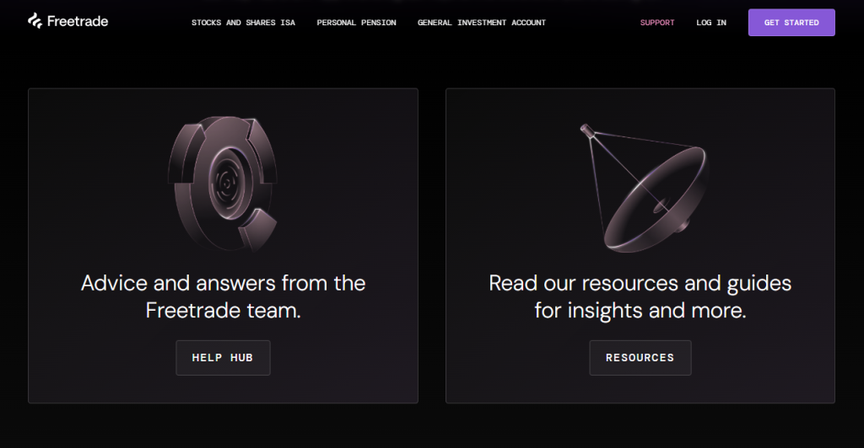Open the Log In page
The height and width of the screenshot is (448, 864).
(711, 23)
